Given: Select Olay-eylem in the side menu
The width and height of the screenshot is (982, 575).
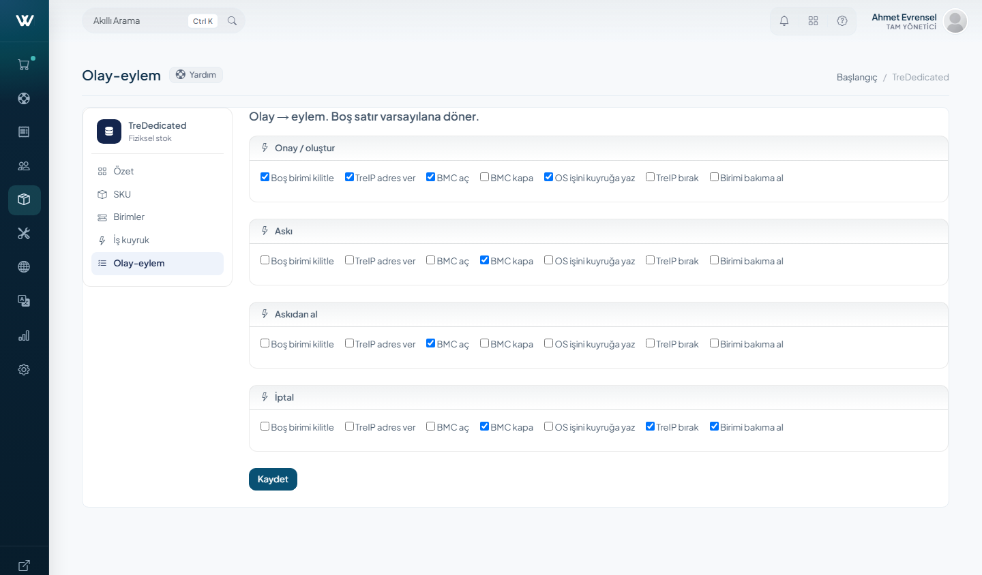Looking at the screenshot, I should [158, 264].
